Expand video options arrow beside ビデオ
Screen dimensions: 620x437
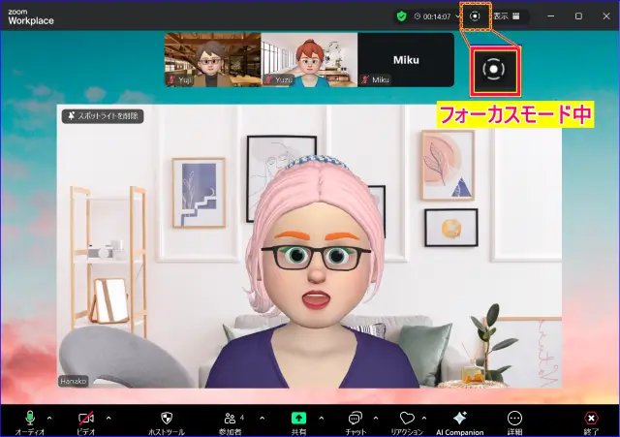[108, 418]
